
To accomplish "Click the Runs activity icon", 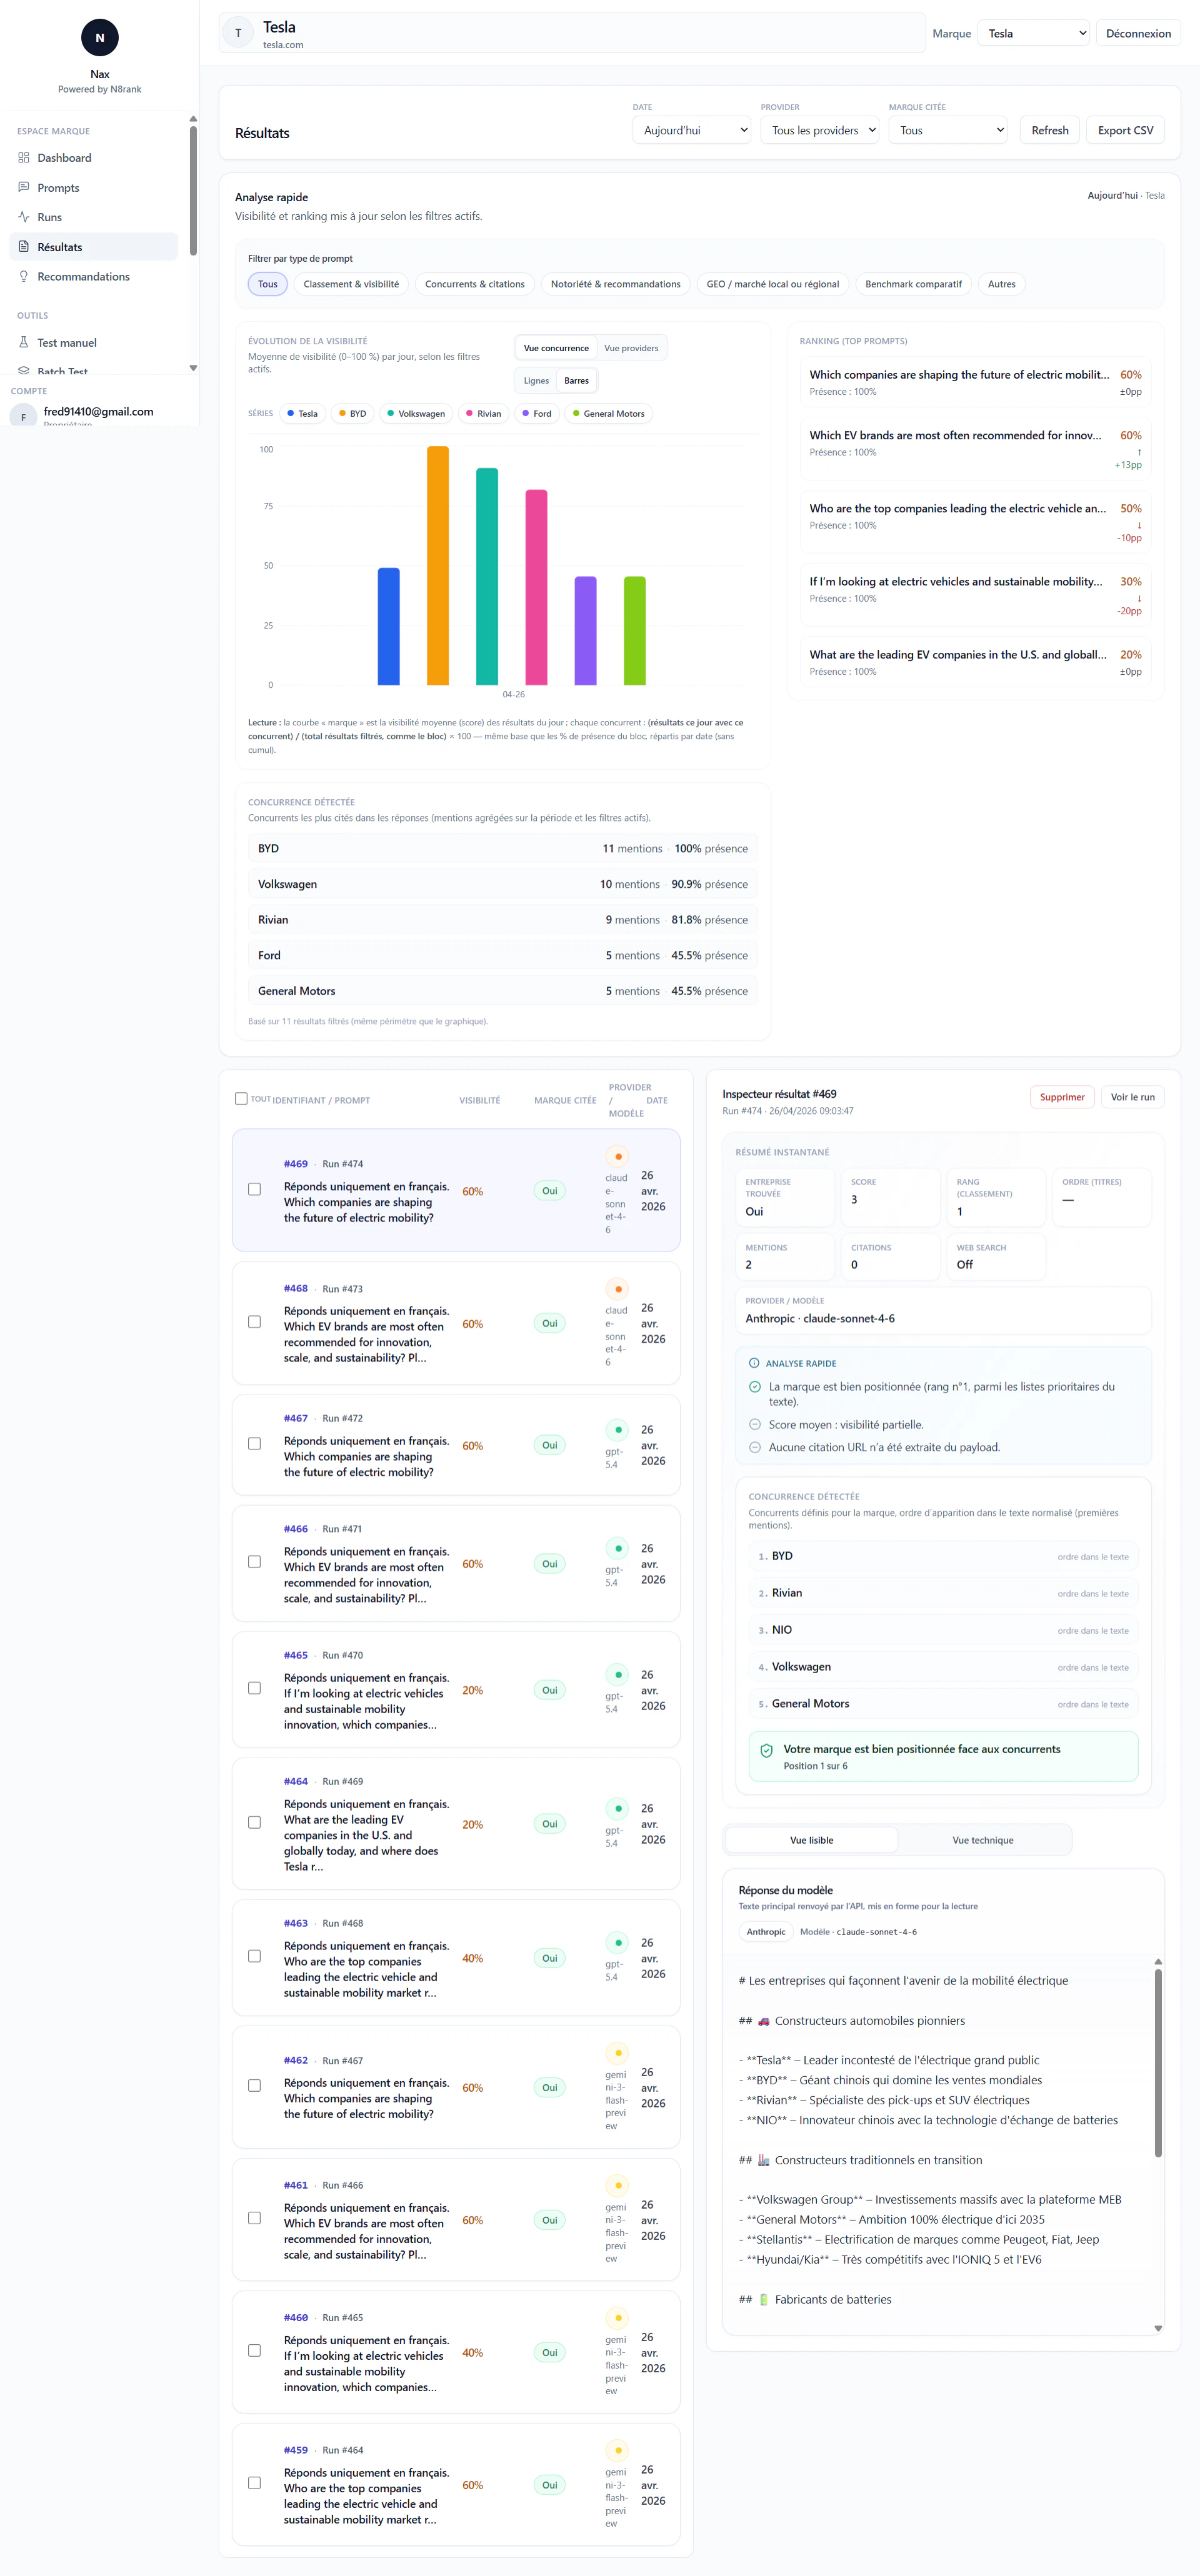I will coord(24,217).
